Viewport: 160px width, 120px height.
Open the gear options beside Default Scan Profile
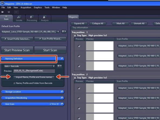(64, 32)
